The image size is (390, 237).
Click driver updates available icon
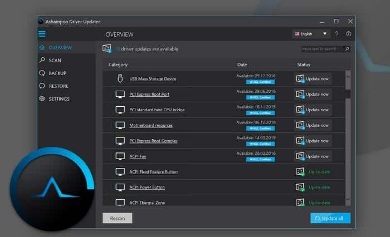pos(107,48)
